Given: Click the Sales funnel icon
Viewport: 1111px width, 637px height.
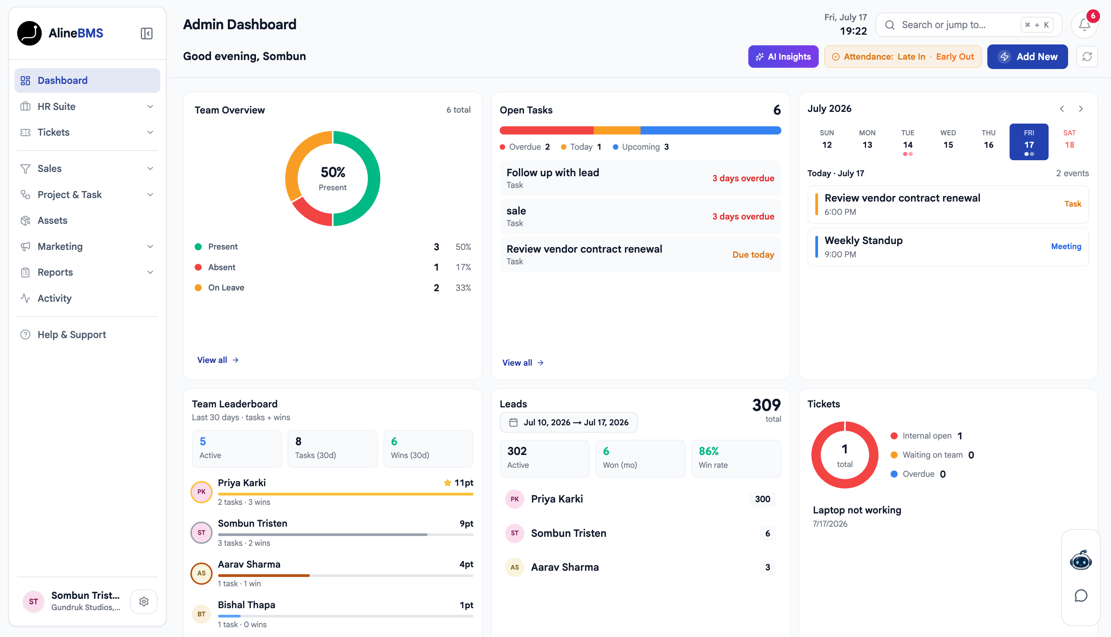Looking at the screenshot, I should point(25,169).
